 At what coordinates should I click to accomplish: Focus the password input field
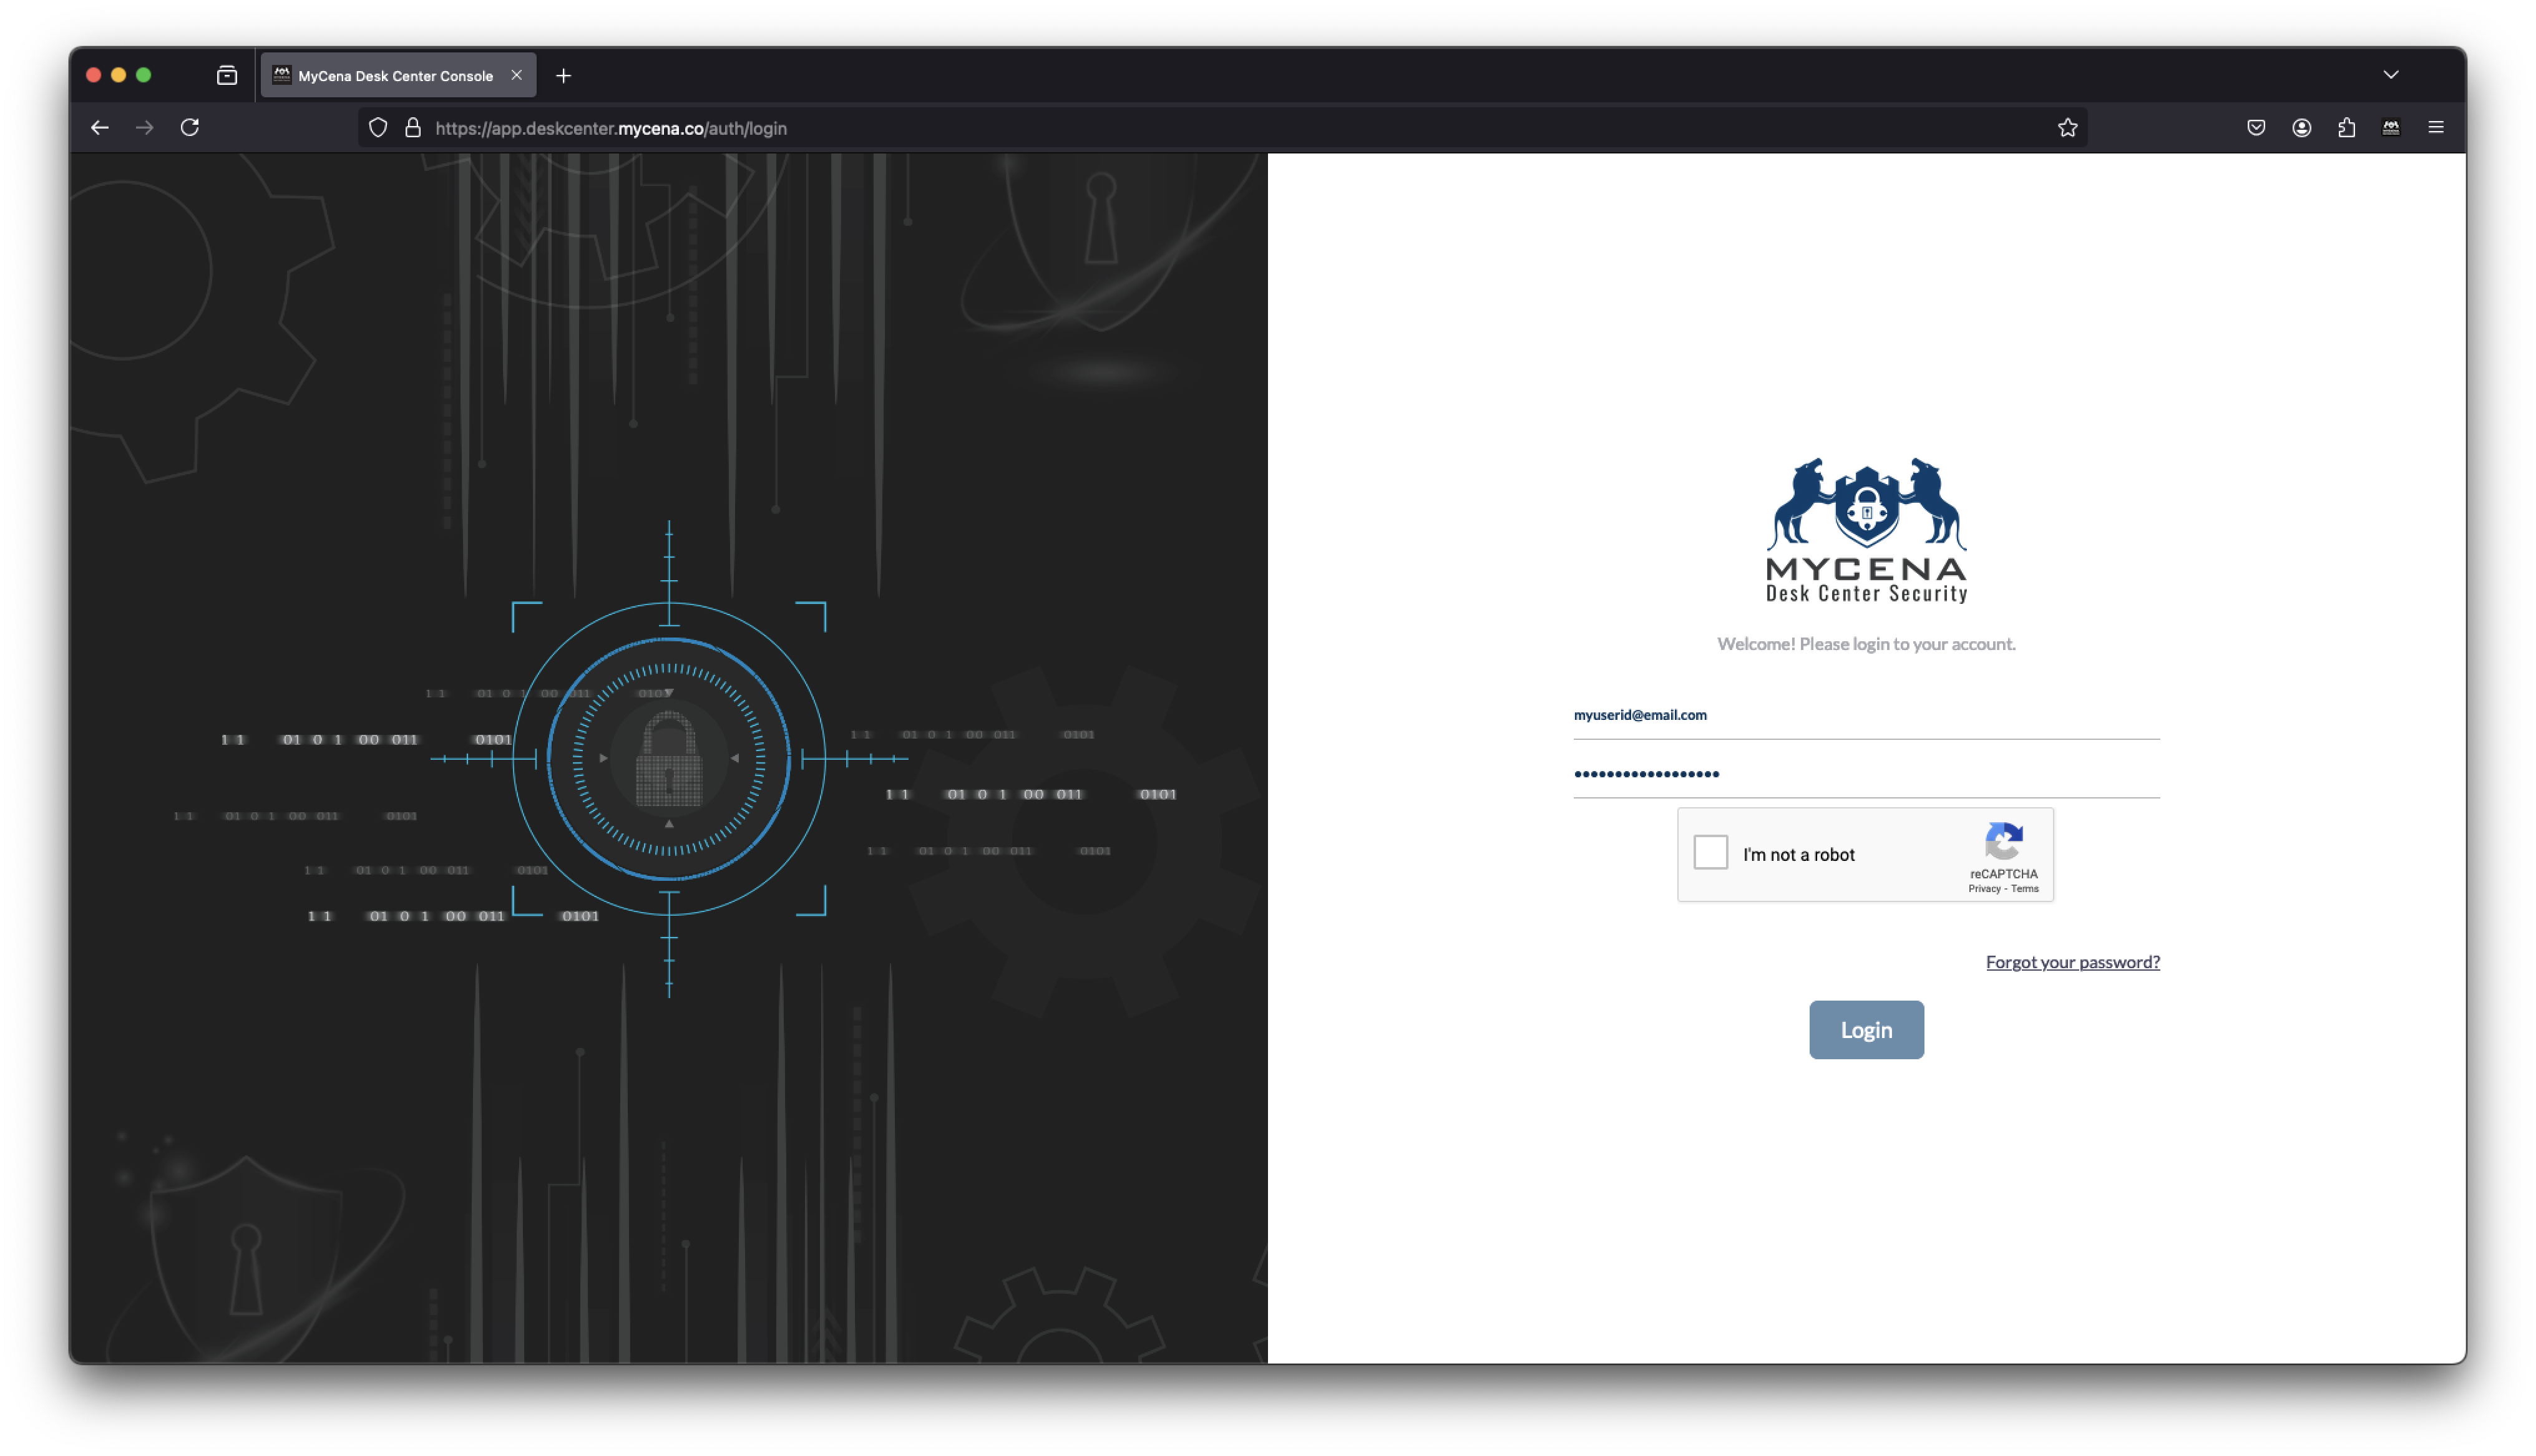1865,774
